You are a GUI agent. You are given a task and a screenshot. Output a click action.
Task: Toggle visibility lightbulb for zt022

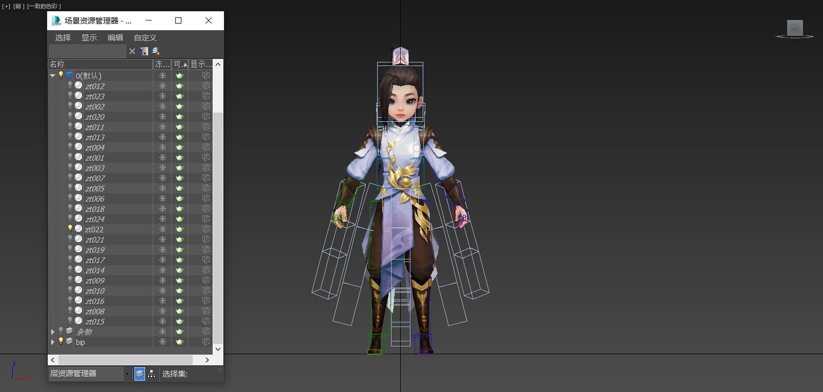click(70, 229)
